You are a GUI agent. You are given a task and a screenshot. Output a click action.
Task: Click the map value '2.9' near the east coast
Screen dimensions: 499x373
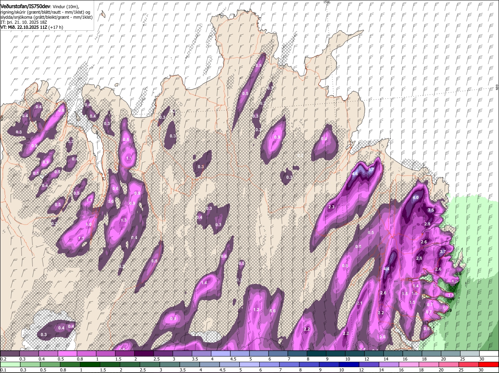427,224
